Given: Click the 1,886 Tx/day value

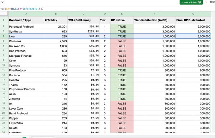Looking at the screenshot, I should pyautogui.click(x=56, y=46).
